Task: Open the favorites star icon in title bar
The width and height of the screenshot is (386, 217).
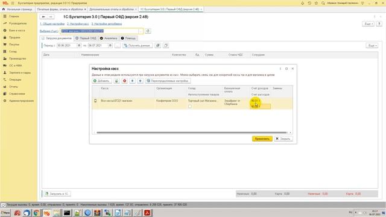Action: (x=316, y=3)
